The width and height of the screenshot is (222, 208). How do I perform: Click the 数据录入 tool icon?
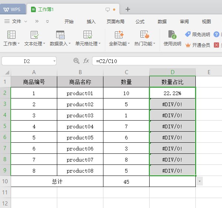60,35
